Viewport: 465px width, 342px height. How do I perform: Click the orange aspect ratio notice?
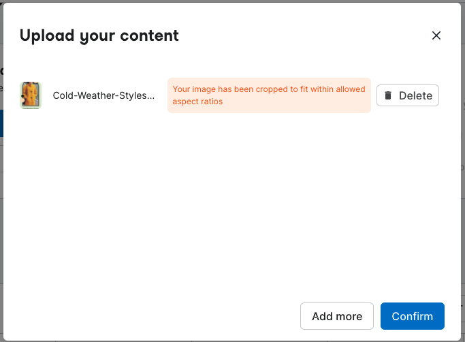click(x=269, y=95)
